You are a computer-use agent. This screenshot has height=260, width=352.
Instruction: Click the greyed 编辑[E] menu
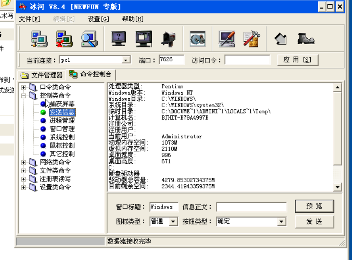click(64, 19)
